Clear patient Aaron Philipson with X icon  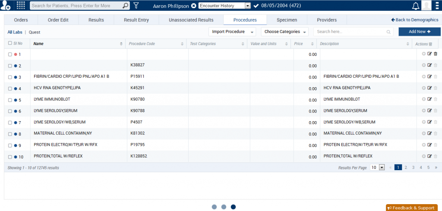(193, 6)
